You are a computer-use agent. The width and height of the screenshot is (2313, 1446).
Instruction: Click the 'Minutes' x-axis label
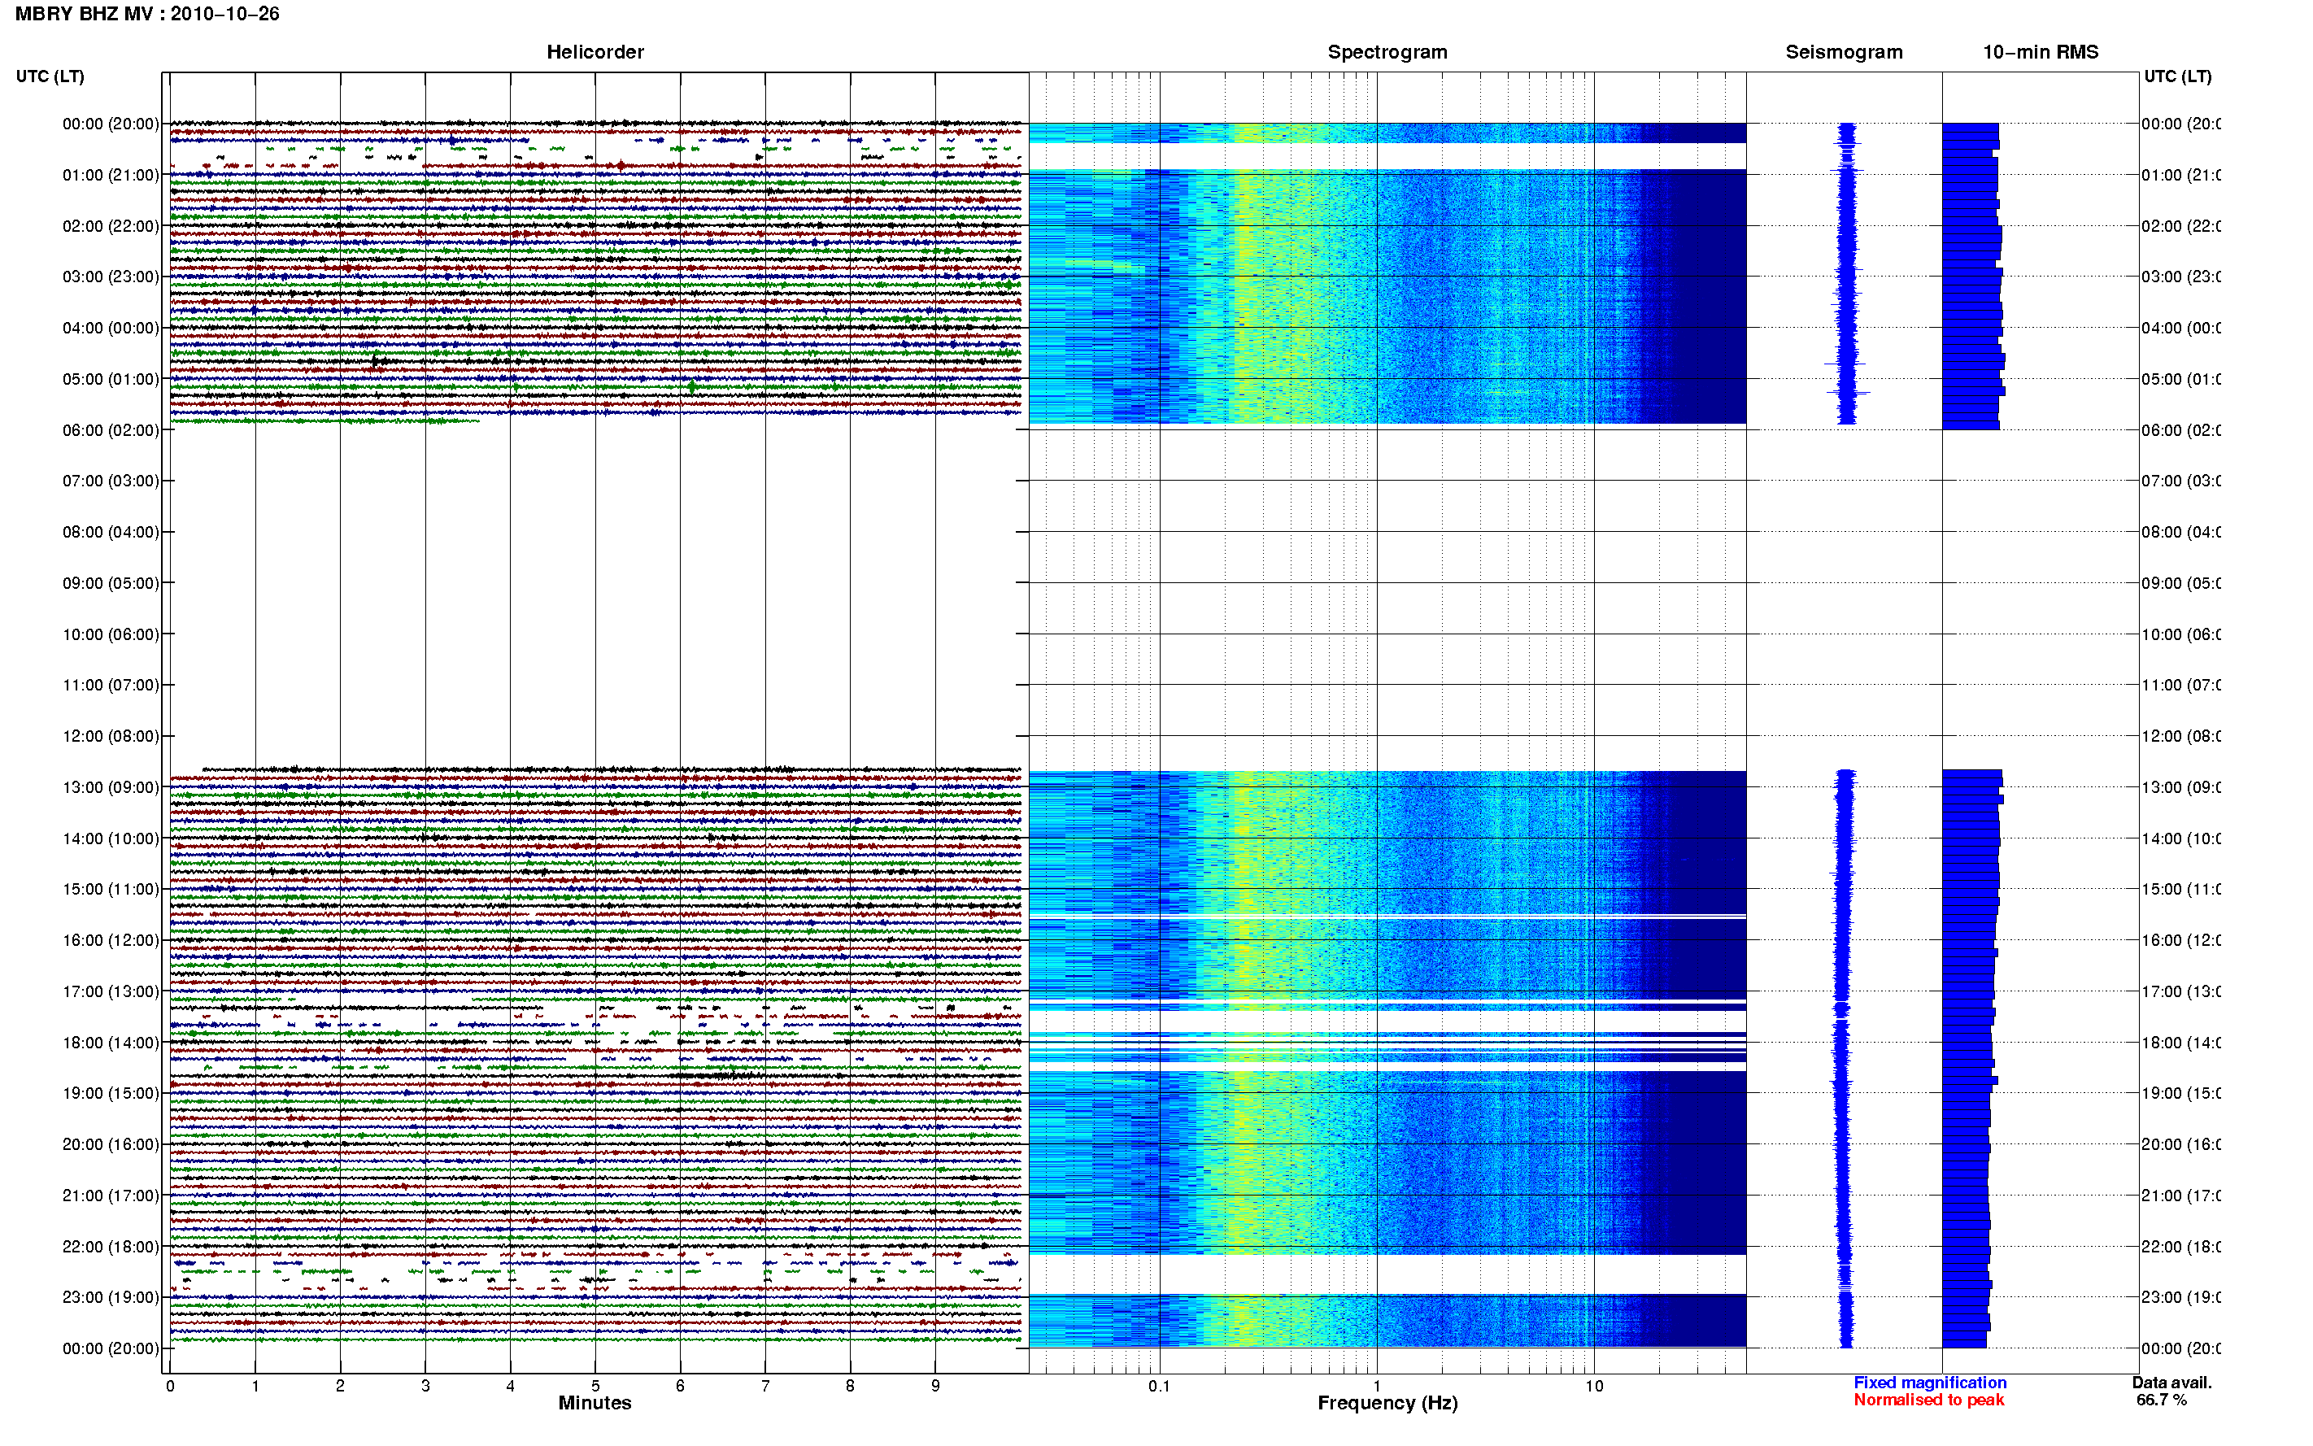595,1403
